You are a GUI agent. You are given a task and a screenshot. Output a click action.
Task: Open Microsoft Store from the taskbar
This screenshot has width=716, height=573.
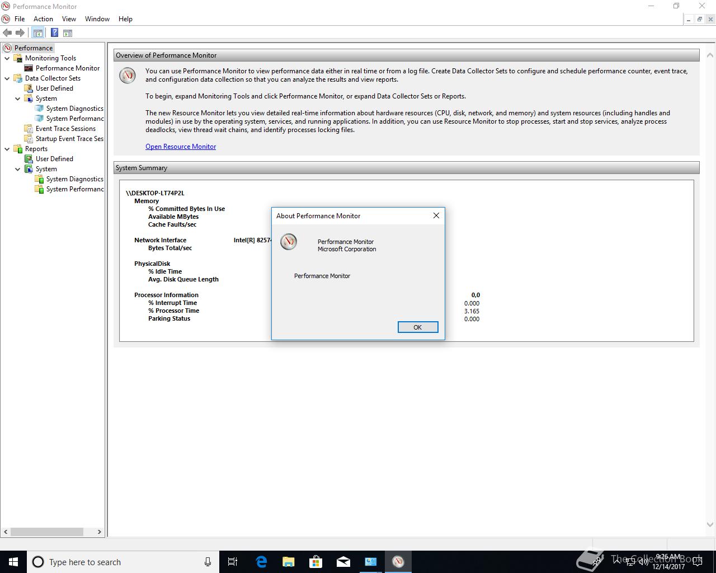[316, 562]
